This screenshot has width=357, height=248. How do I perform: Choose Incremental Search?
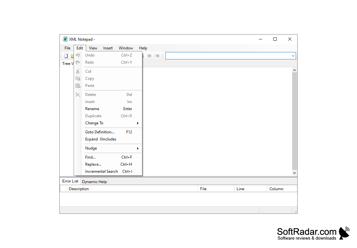pos(108,171)
